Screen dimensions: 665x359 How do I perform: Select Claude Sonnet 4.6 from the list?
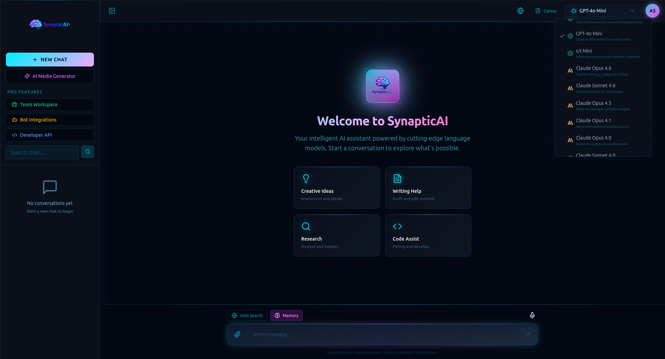point(602,88)
